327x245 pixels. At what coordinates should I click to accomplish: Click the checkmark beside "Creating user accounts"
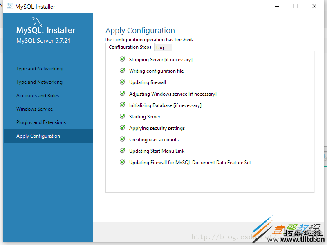coord(122,139)
